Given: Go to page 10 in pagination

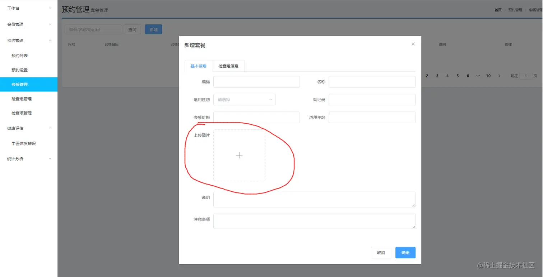Looking at the screenshot, I should 488,76.
